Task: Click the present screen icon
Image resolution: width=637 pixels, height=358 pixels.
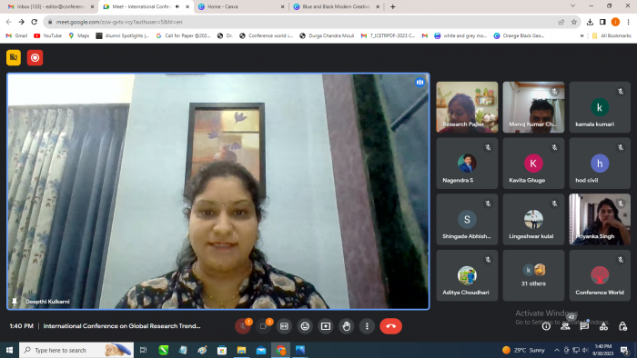Action: click(326, 326)
